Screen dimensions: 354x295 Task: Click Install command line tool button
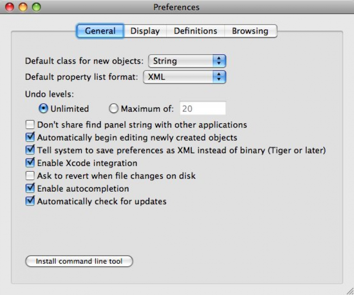pyautogui.click(x=79, y=261)
